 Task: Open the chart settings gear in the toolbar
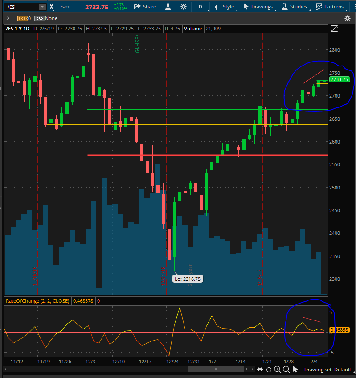[x=184, y=7]
